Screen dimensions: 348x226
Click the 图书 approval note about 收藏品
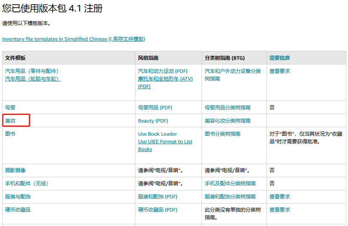[306, 137]
